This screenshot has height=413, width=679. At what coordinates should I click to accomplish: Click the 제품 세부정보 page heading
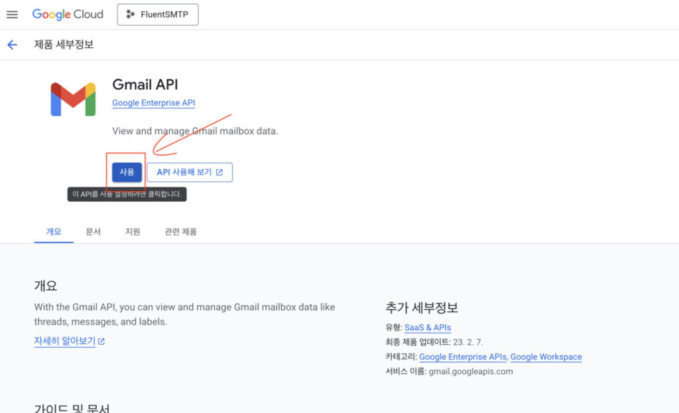[x=64, y=44]
